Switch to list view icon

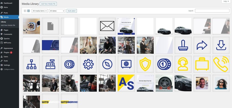tap(25, 11)
